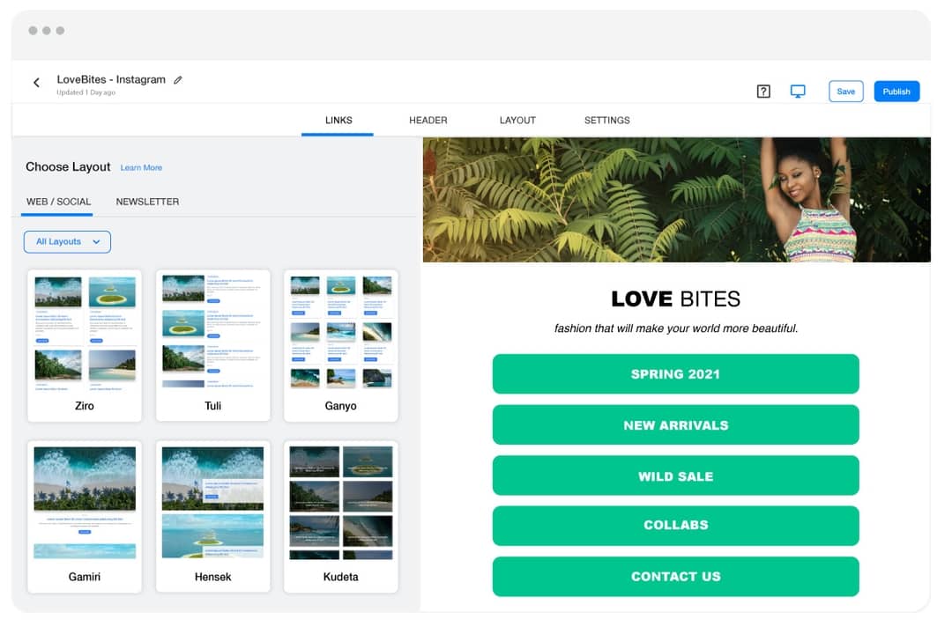
Task: Open the LAYOUT tab
Action: (x=517, y=121)
